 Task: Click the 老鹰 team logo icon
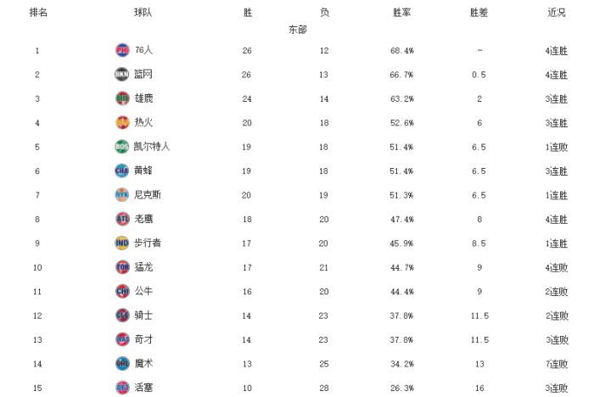click(122, 219)
